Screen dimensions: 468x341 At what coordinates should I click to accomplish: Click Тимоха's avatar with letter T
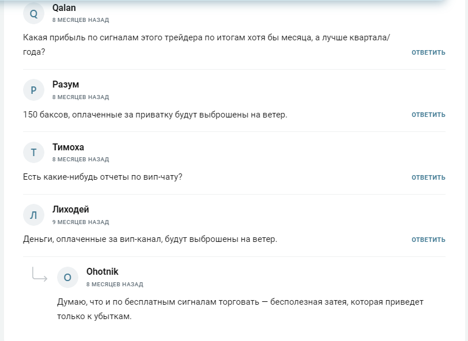click(33, 152)
